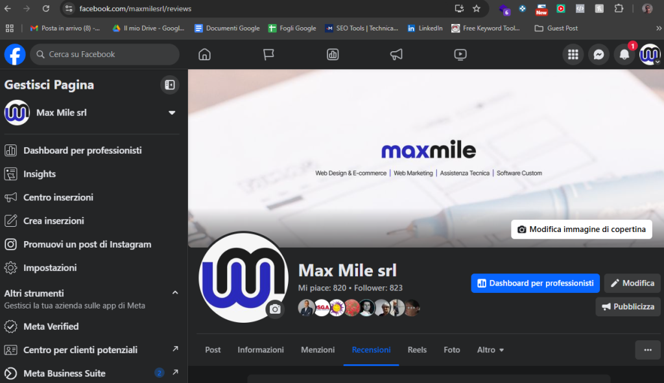
Task: Open Il mio Drive bookmark
Action: pos(148,29)
